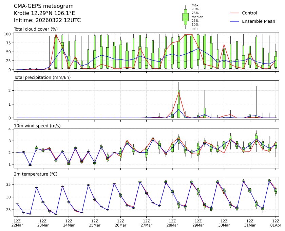The height and width of the screenshot is (231, 285).
Task: Click the 'min' label in box-plot legend
Action: 194,29
